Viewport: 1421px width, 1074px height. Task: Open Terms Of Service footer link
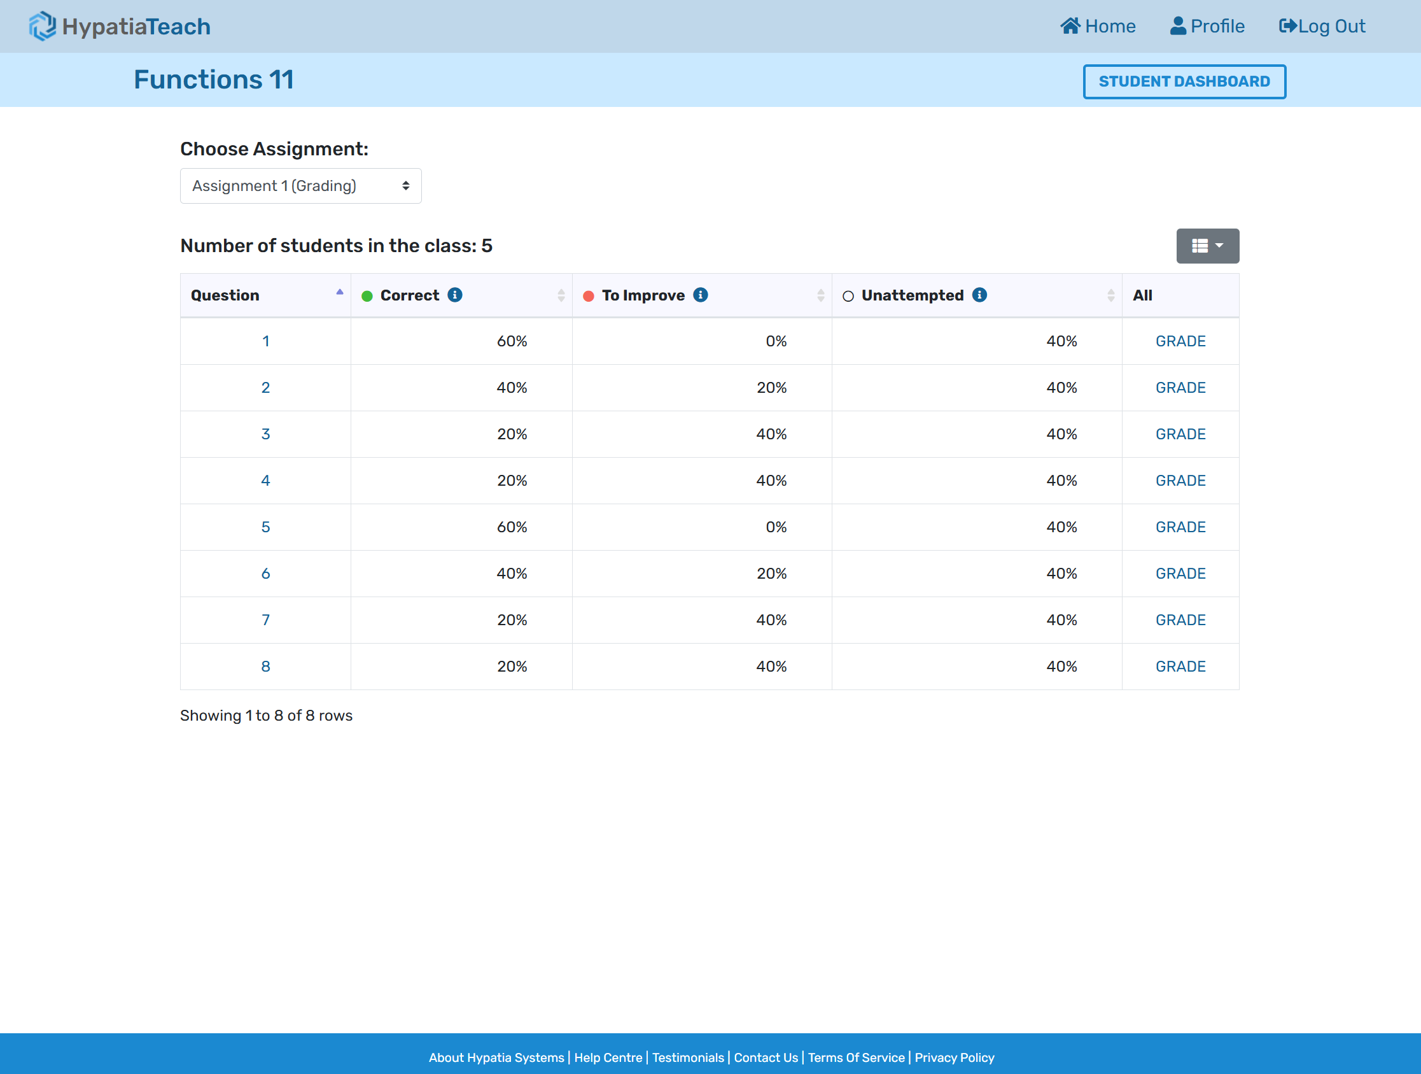[856, 1057]
